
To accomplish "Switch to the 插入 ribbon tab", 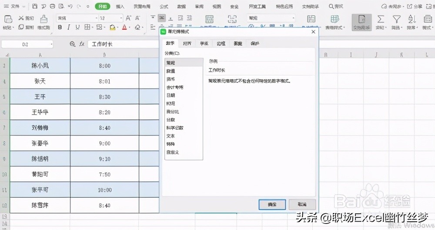I will point(120,7).
